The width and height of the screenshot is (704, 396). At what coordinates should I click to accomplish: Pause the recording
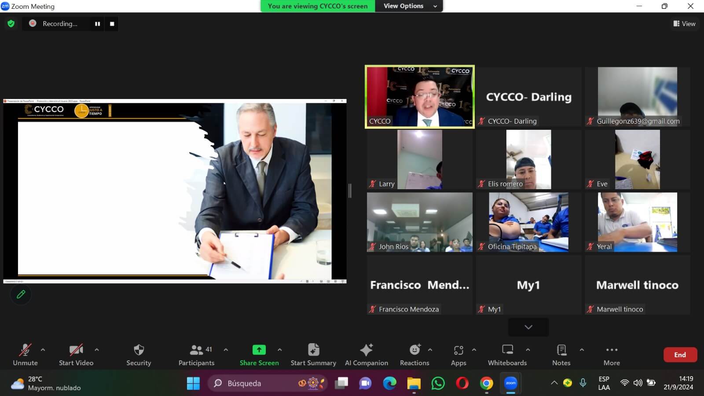point(97,24)
